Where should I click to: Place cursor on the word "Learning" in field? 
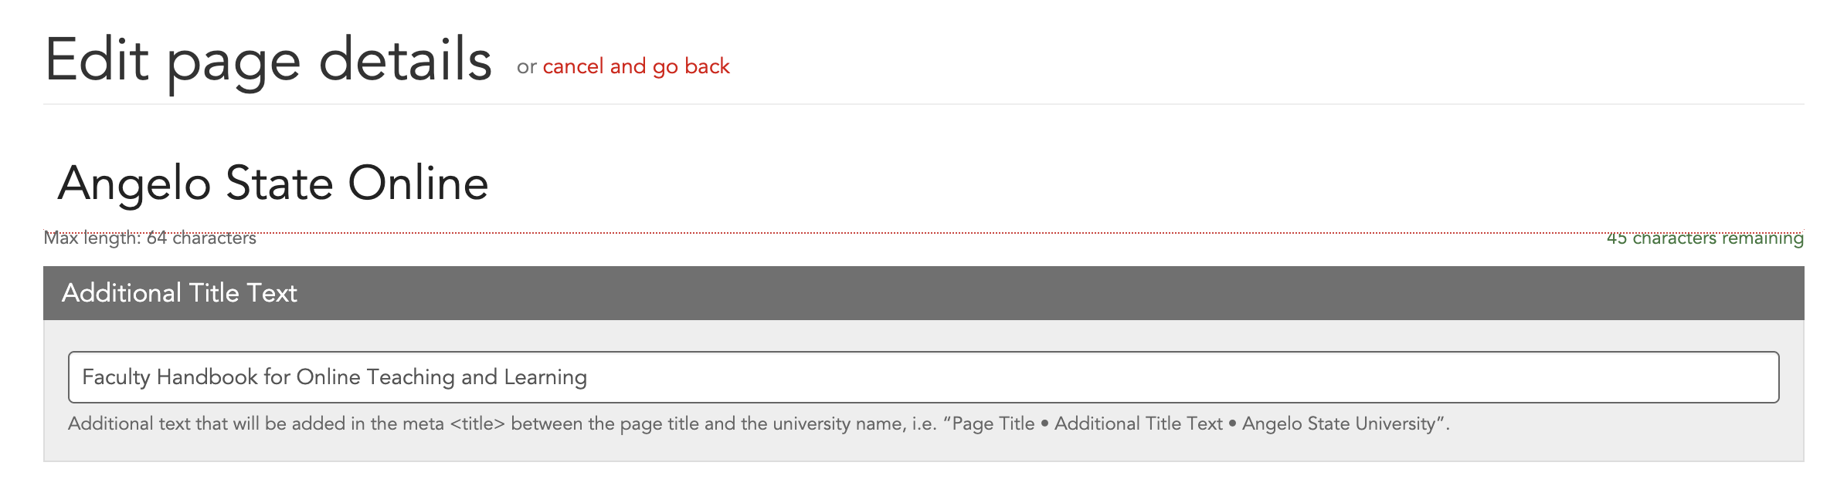coord(545,377)
